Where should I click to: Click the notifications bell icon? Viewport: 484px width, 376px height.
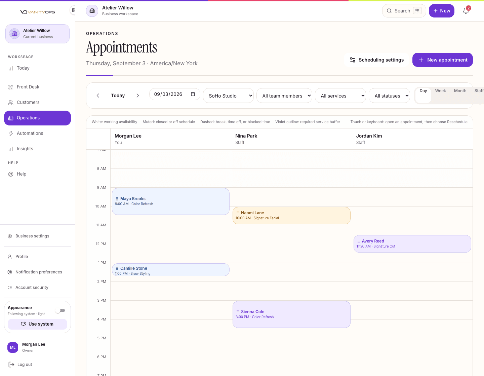click(466, 11)
